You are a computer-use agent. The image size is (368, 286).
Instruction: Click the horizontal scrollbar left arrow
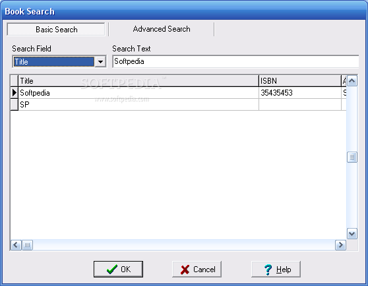point(16,245)
